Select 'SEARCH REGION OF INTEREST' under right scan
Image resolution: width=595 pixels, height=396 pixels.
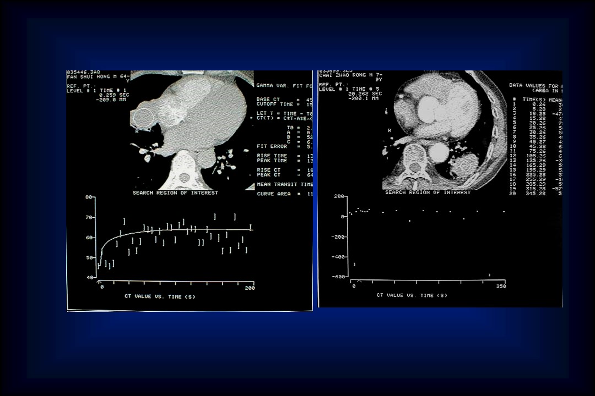tap(428, 193)
